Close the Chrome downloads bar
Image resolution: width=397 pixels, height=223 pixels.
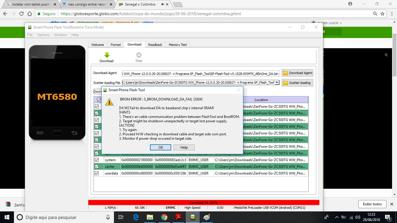click(x=392, y=204)
